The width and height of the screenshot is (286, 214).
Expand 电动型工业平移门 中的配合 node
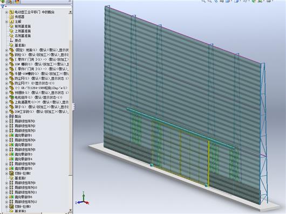(6, 12)
